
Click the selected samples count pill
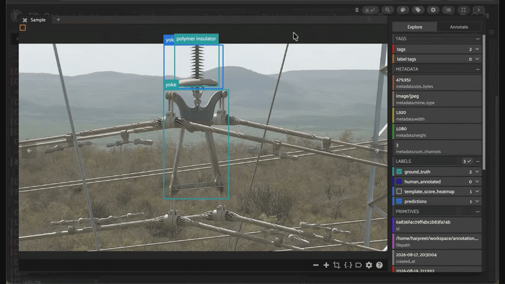coord(370,10)
